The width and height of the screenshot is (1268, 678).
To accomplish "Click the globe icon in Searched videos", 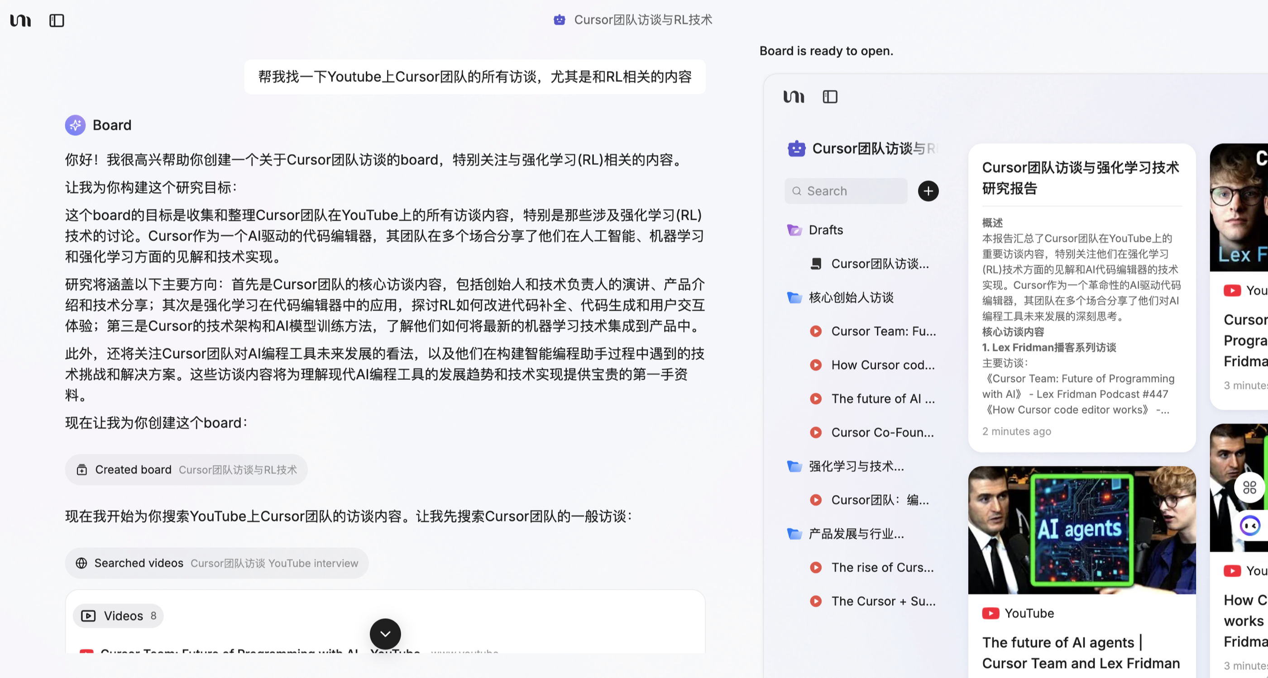I will 81,563.
